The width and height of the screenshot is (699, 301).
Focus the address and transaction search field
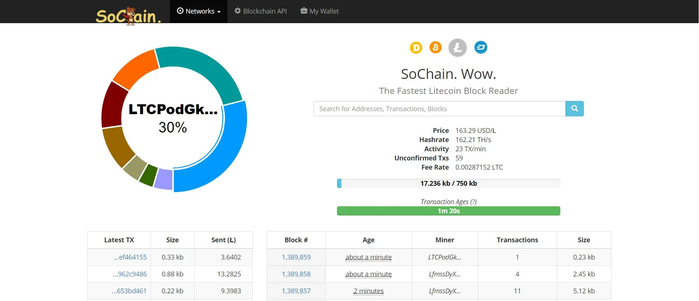(x=439, y=109)
